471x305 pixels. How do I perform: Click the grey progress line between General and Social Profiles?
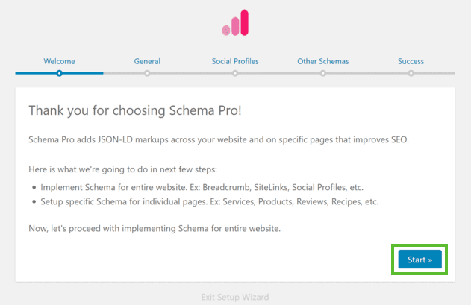191,73
